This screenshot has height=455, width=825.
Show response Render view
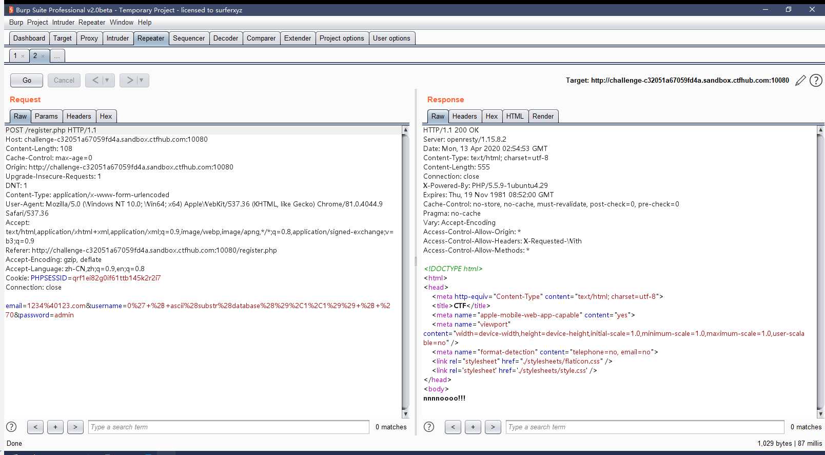pyautogui.click(x=543, y=116)
